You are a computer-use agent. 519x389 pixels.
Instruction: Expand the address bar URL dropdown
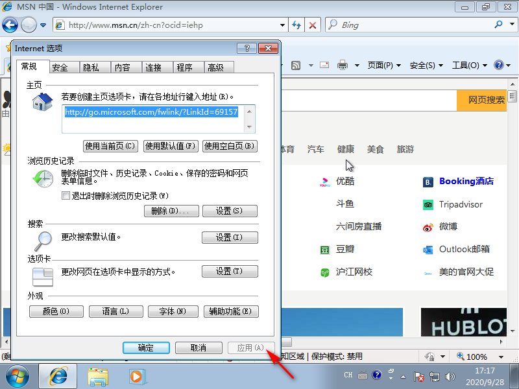pos(282,25)
